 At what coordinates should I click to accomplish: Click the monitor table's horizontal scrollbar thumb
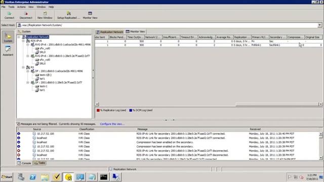click(277, 104)
